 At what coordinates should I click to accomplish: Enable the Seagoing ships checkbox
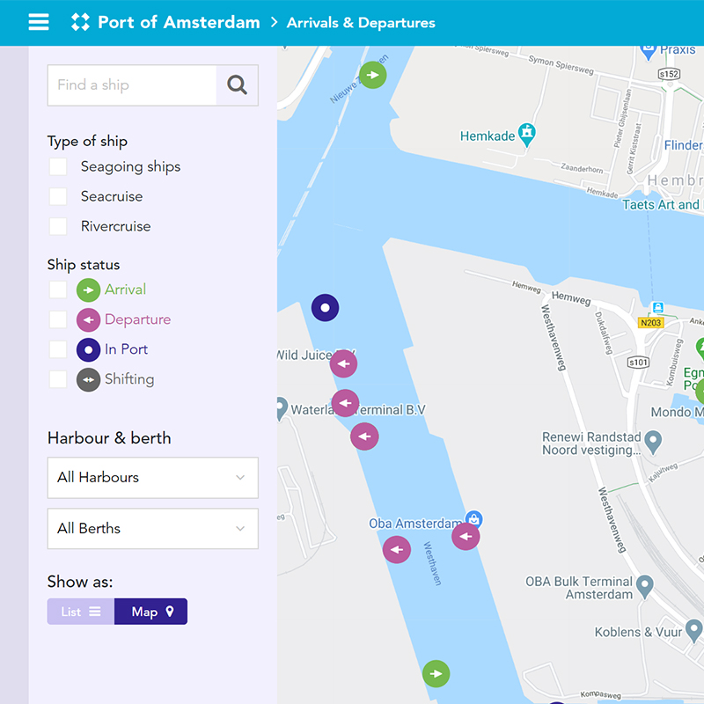[x=58, y=166]
